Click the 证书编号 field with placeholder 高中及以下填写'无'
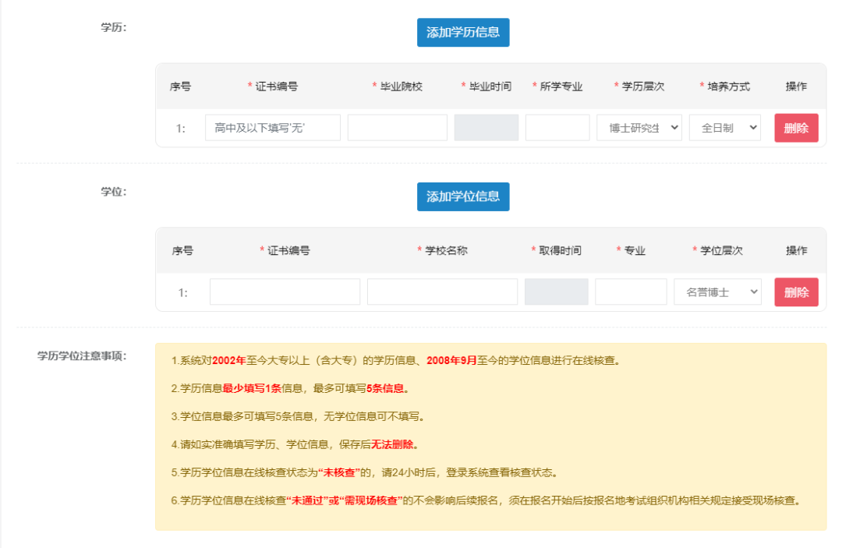Screen dimensions: 842x548 coord(272,127)
